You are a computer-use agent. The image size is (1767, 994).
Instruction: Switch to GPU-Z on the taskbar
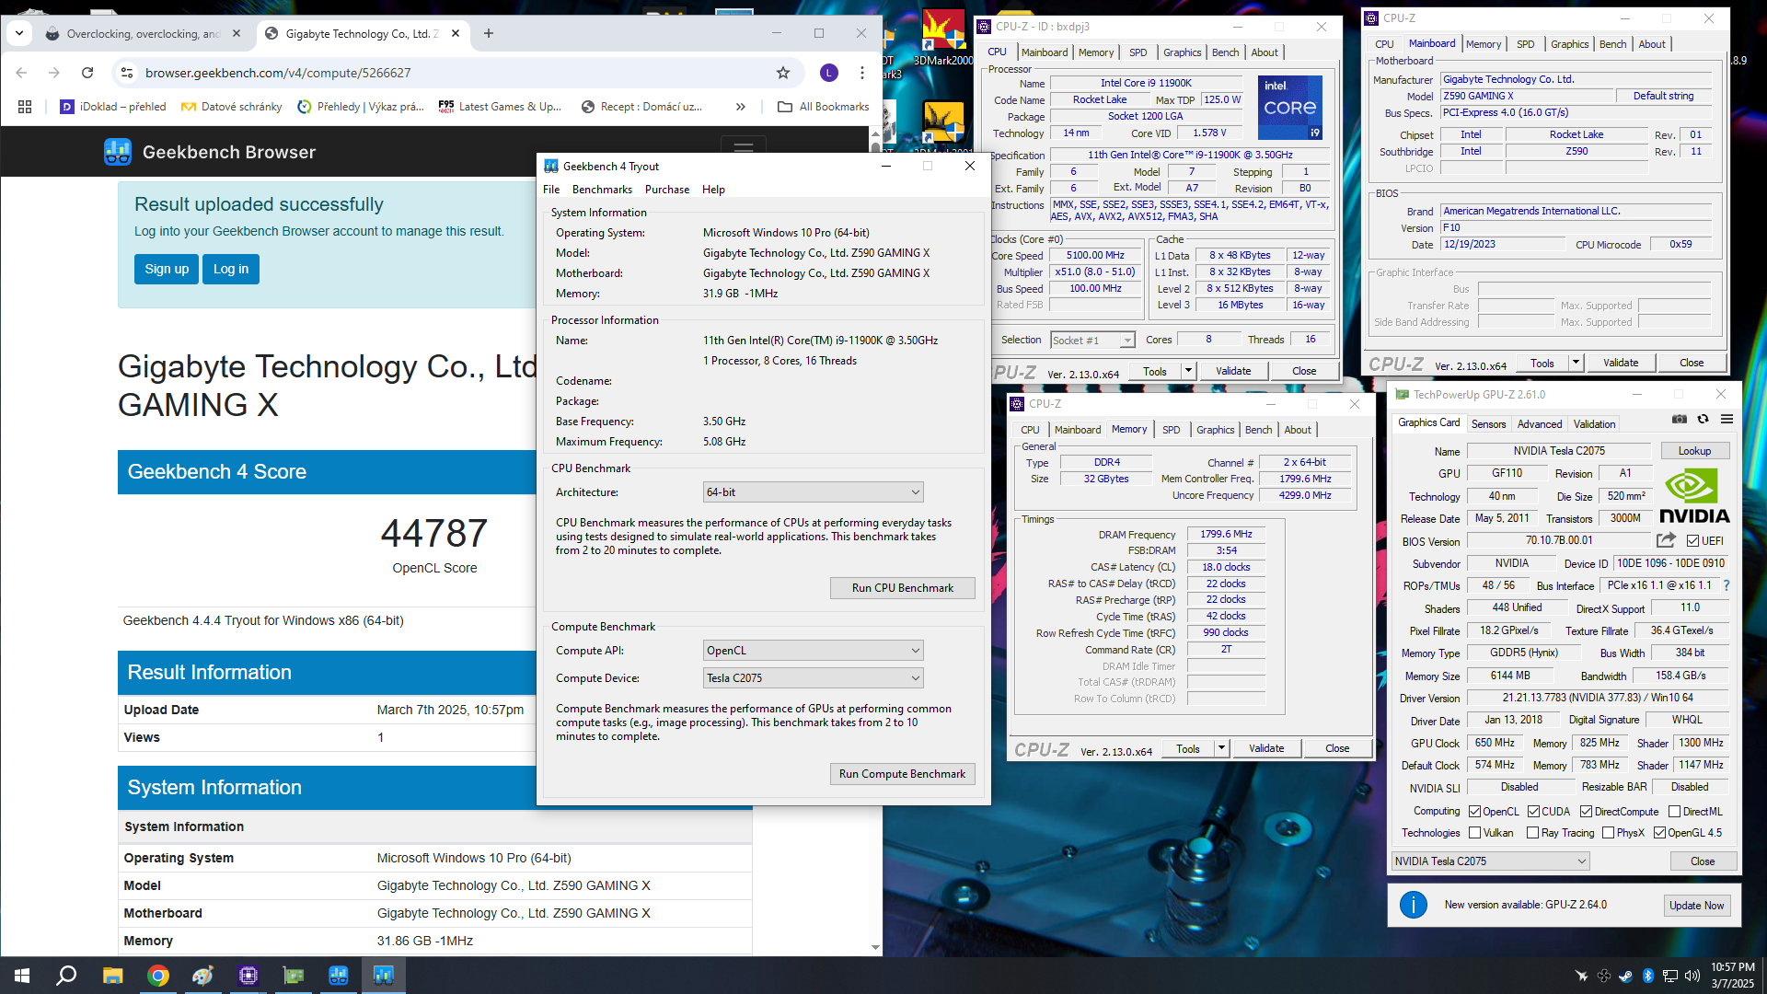(x=293, y=976)
